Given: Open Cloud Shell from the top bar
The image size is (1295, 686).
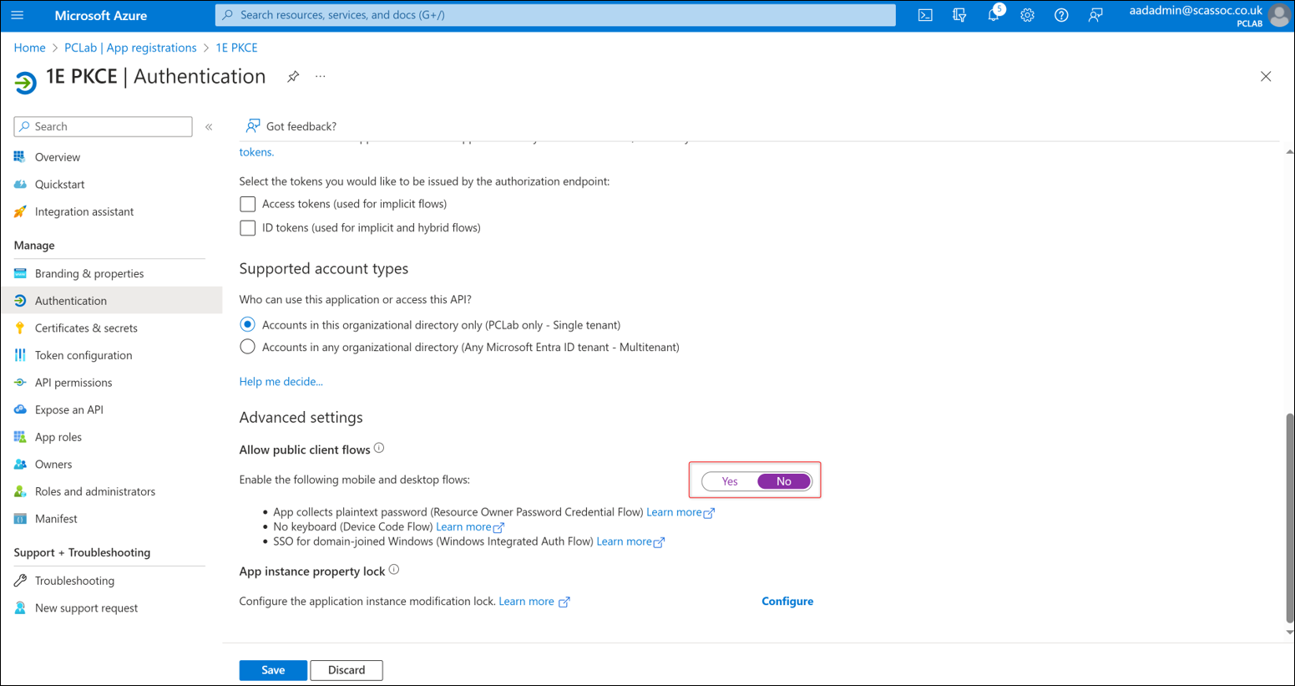Looking at the screenshot, I should point(925,15).
